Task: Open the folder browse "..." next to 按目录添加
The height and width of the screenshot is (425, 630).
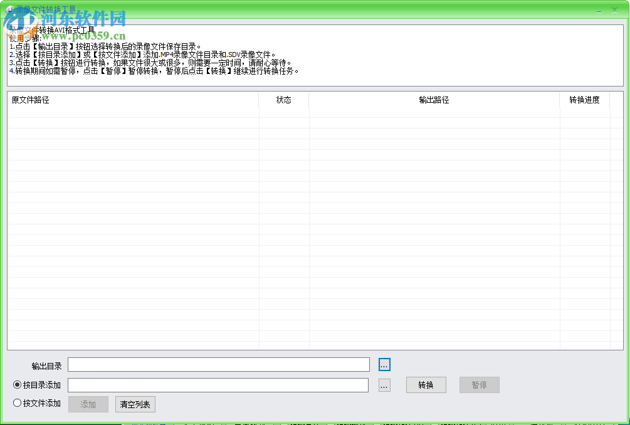Action: (384, 384)
